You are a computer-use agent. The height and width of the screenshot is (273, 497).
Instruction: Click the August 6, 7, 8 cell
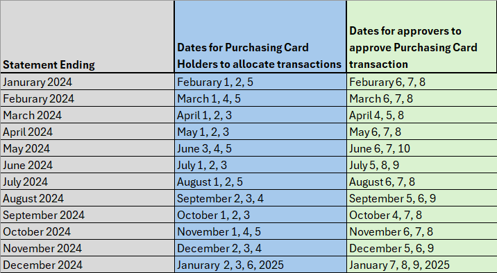[x=422, y=182]
